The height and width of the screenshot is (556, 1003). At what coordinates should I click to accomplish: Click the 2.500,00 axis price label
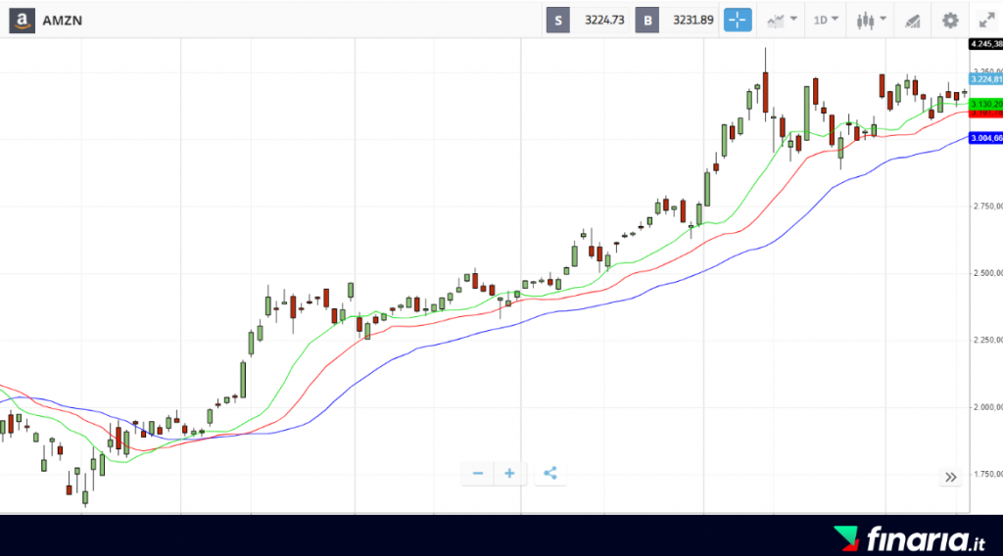[987, 273]
